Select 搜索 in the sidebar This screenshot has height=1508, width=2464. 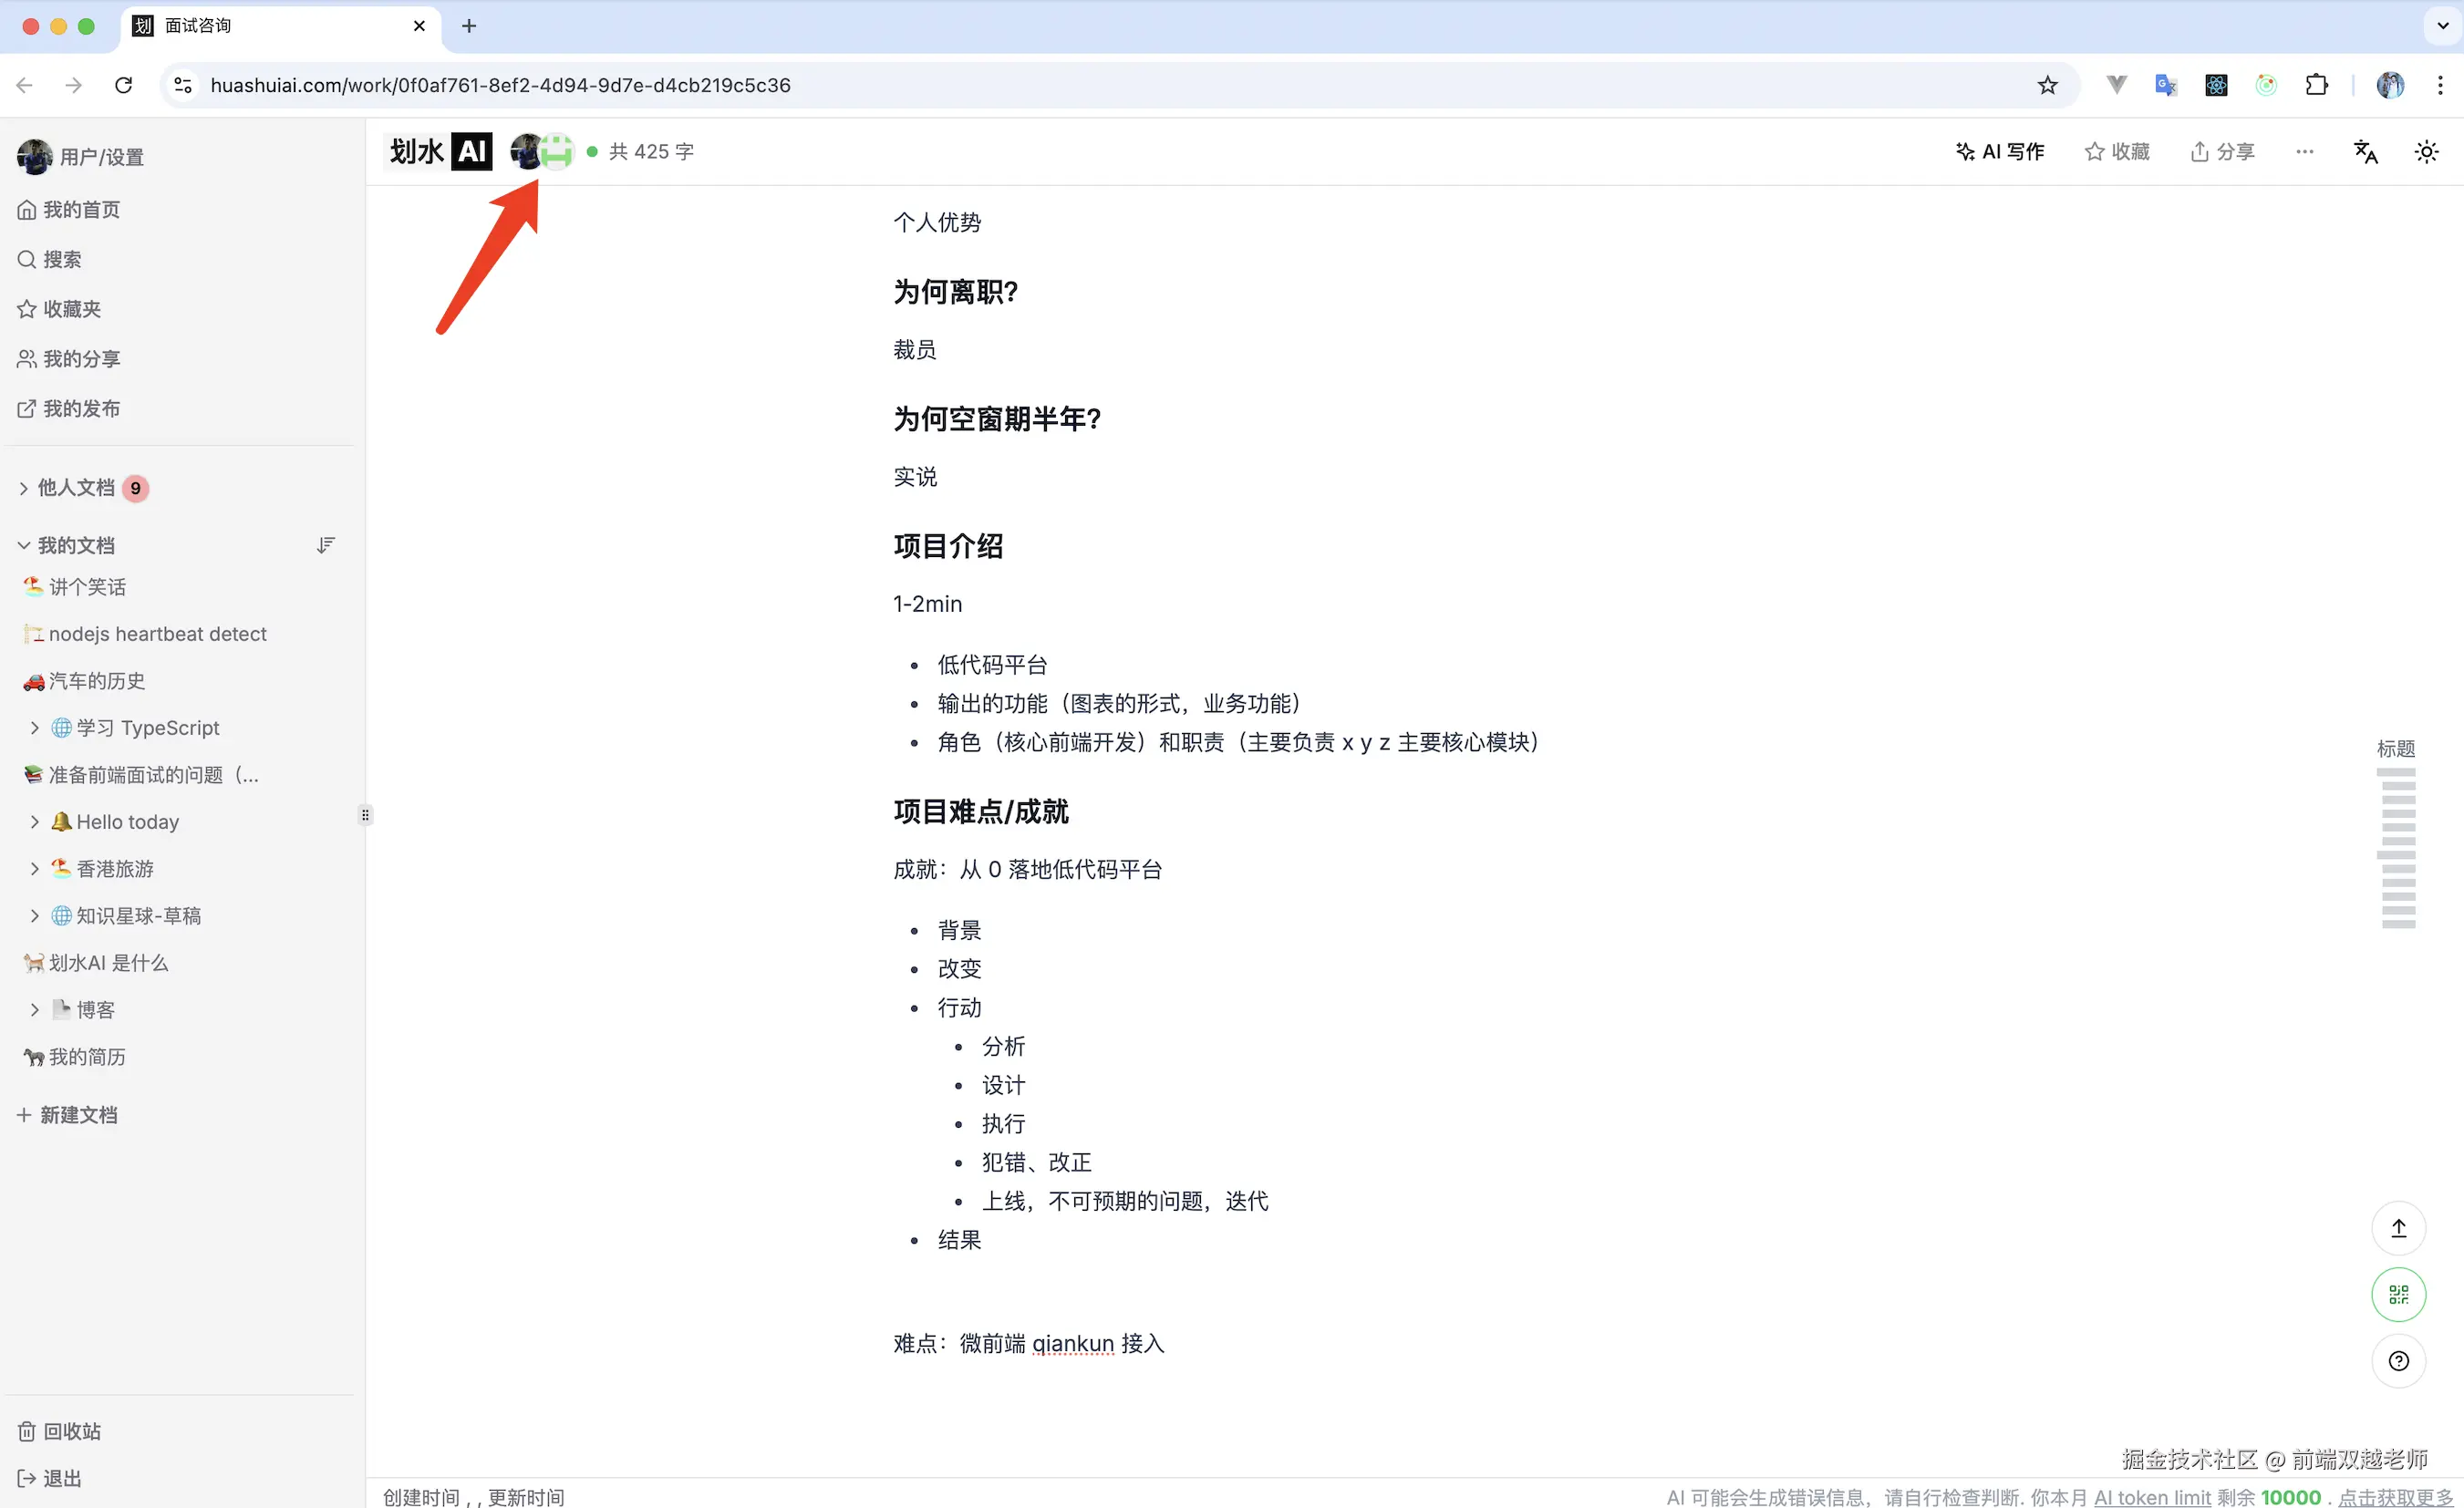point(60,258)
